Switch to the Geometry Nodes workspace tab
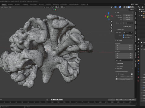The height and width of the screenshot is (108, 145). click(74, 5)
